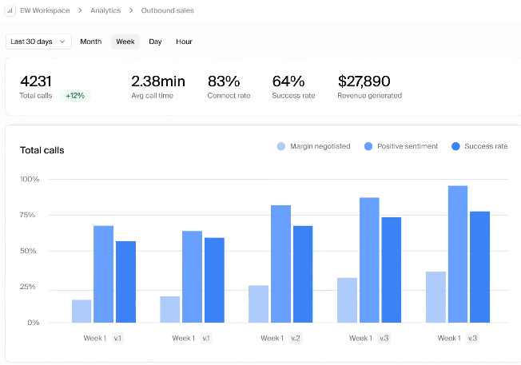Click the tallest Positive sentiment bar

458,254
